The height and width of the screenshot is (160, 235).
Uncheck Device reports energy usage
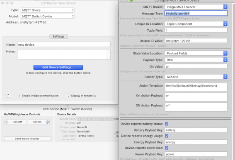[x=167, y=136]
